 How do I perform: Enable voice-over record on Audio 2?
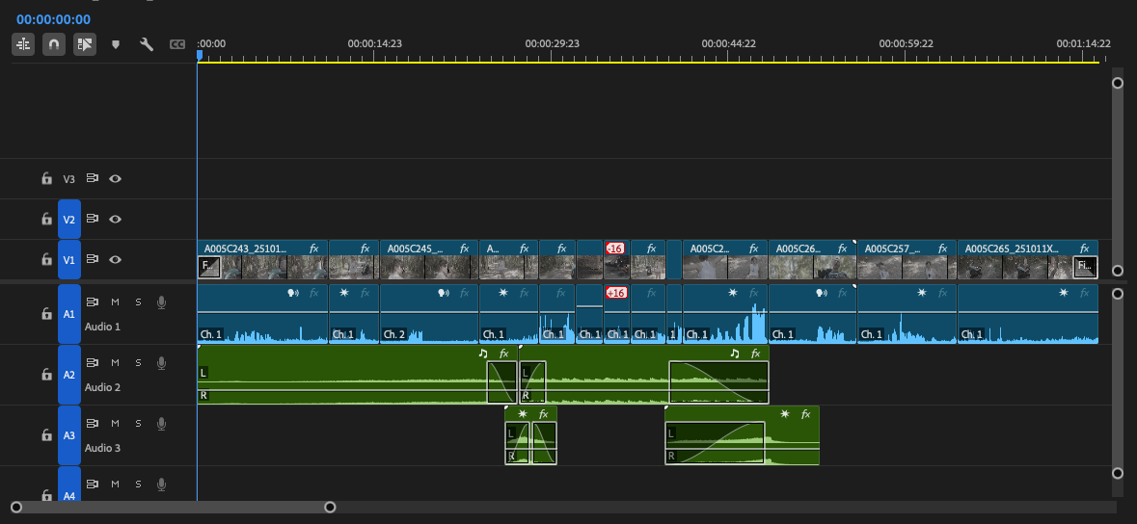pyautogui.click(x=161, y=363)
